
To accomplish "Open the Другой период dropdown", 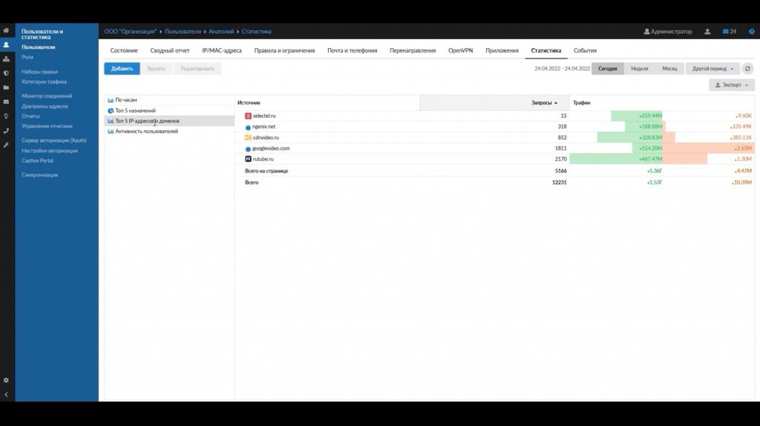I will click(x=712, y=69).
